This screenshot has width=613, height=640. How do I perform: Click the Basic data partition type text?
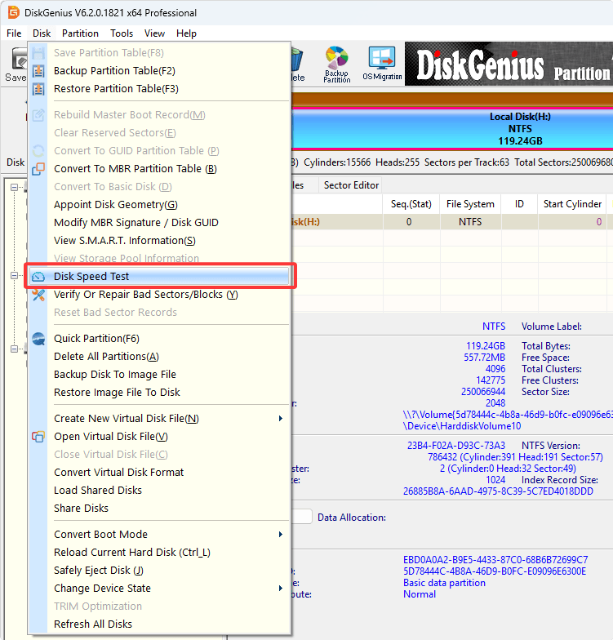(x=444, y=583)
